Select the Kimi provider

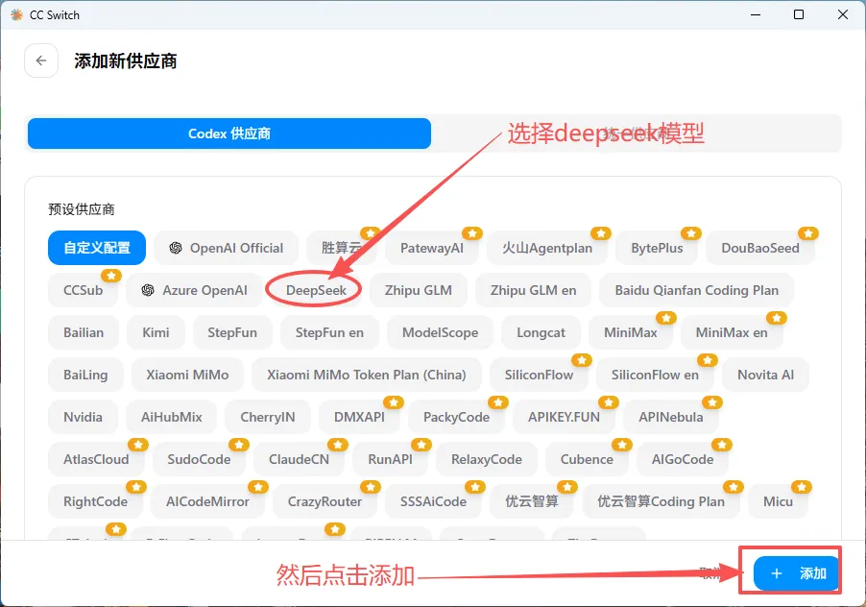pos(156,332)
